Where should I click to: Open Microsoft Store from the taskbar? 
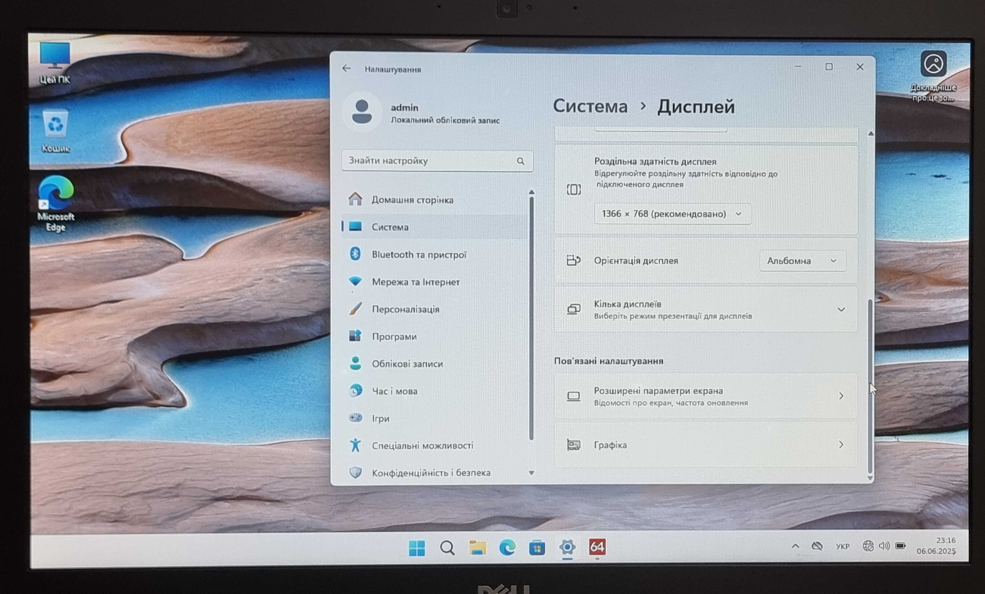tap(537, 548)
